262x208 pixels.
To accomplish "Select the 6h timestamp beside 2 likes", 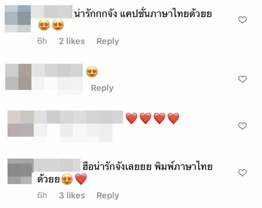I will [42, 41].
